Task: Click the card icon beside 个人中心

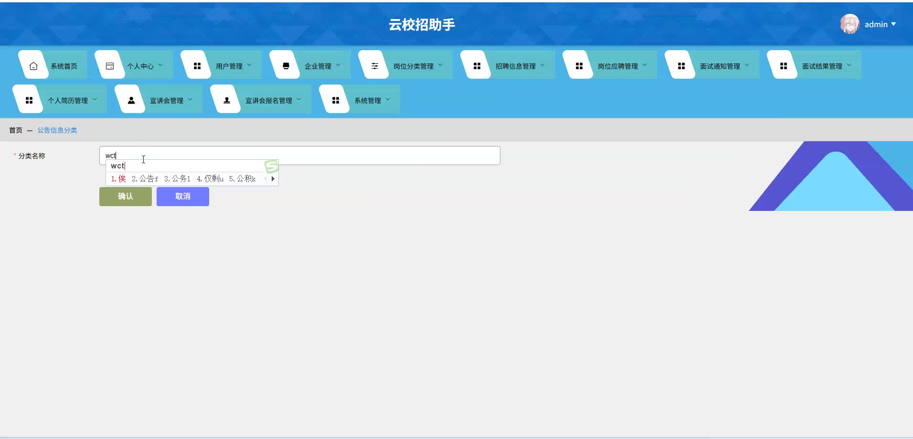Action: (110, 66)
